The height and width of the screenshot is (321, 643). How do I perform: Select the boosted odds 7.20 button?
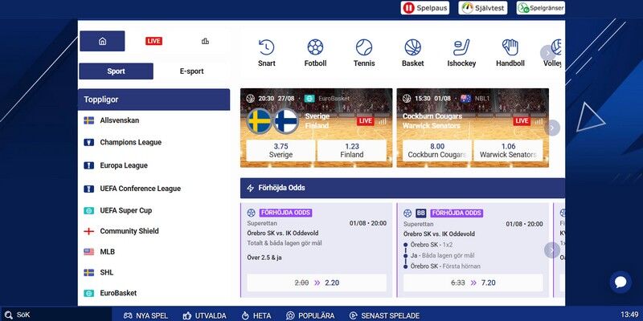(x=473, y=282)
